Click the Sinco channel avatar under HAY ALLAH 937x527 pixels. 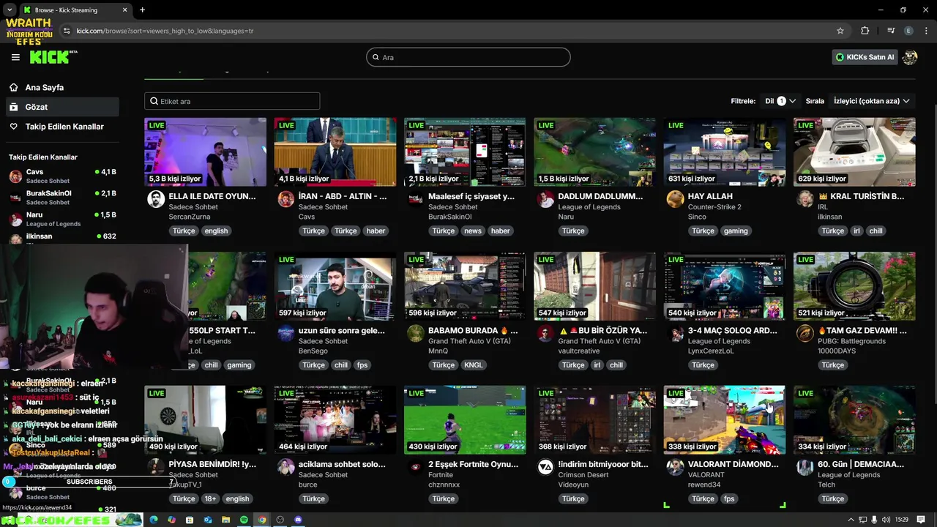tap(675, 199)
